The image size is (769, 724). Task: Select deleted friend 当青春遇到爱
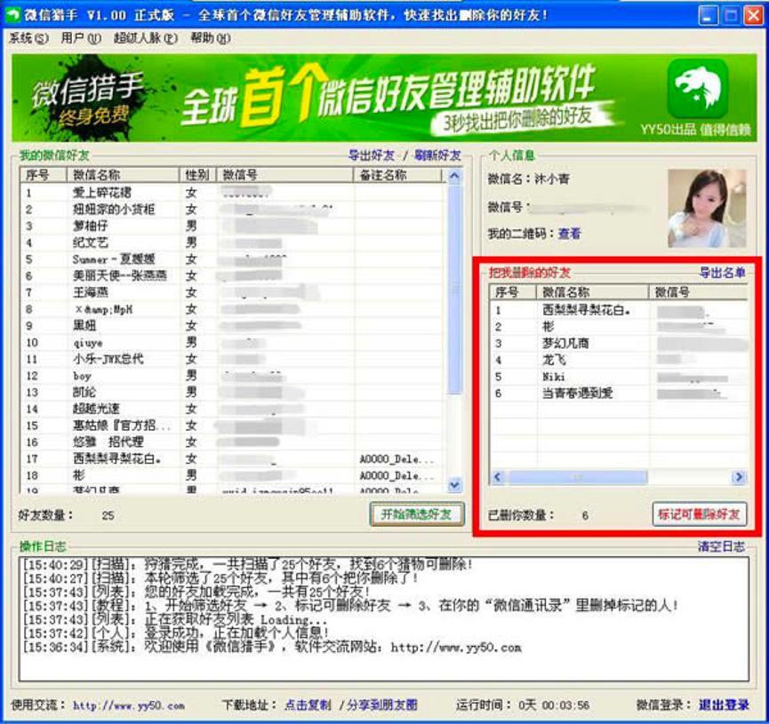[x=619, y=394]
